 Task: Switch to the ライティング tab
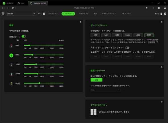84,14
